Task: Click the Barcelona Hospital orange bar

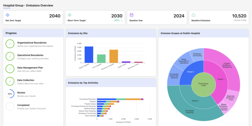Action: point(114,56)
